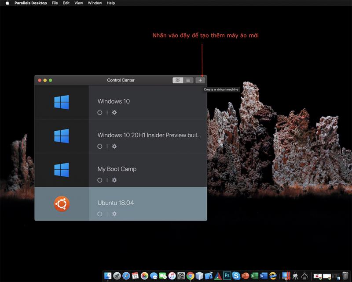Screen dimensions: 352x282
Task: Click the Windows 10 20H1 Insider Preview name
Action: point(149,135)
